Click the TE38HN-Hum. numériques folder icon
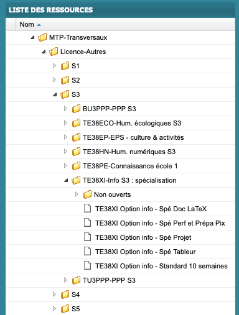Viewport: 239px width, 315px height. (76, 152)
